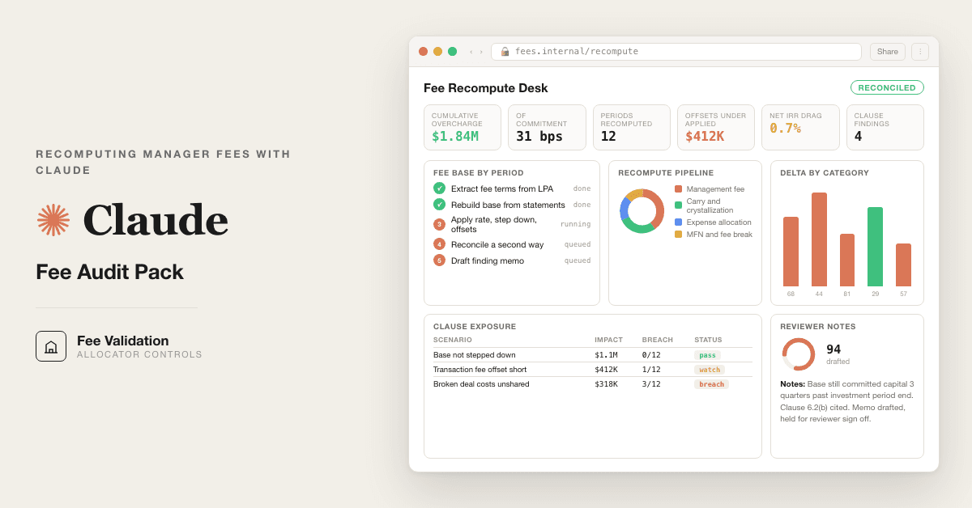Click the BREACH column header
The image size is (972, 508).
(658, 340)
